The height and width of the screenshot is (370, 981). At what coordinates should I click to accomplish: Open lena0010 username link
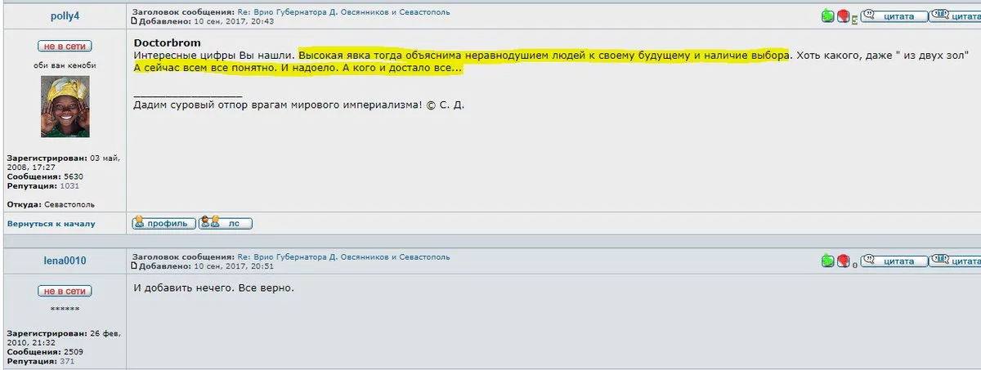pos(65,261)
